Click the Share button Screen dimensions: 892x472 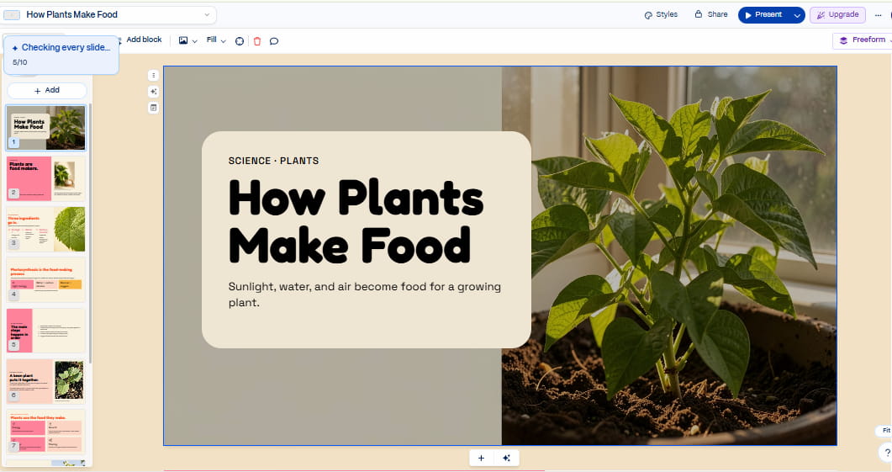(x=711, y=15)
